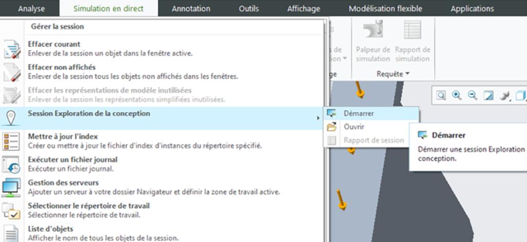
Task: Expand the Requête group dropdown
Action: click(x=393, y=74)
